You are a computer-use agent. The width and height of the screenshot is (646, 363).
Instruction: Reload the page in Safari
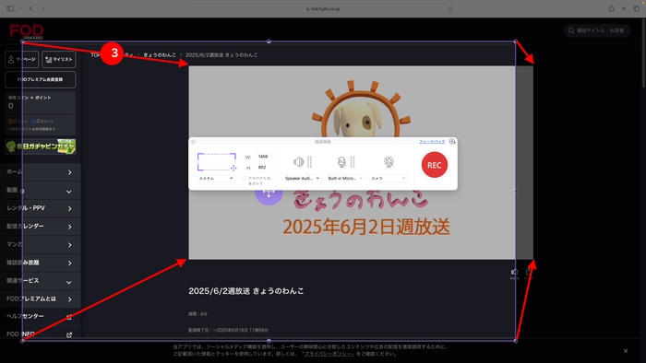[x=450, y=8]
